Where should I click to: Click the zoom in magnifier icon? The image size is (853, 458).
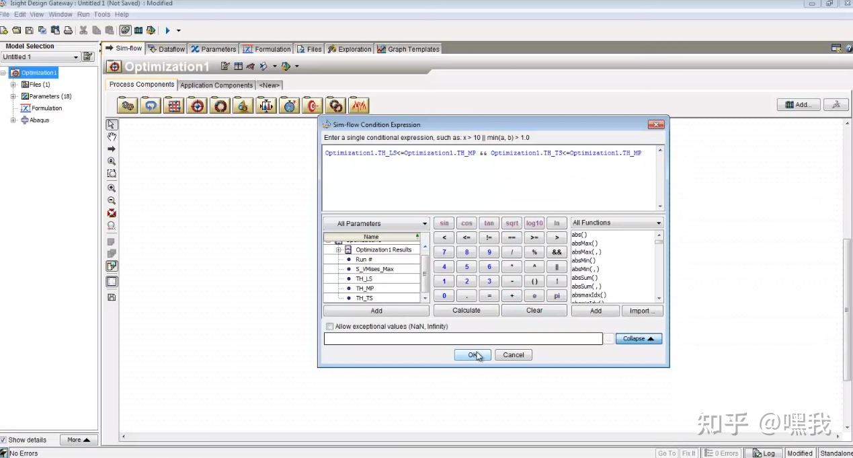click(x=112, y=188)
